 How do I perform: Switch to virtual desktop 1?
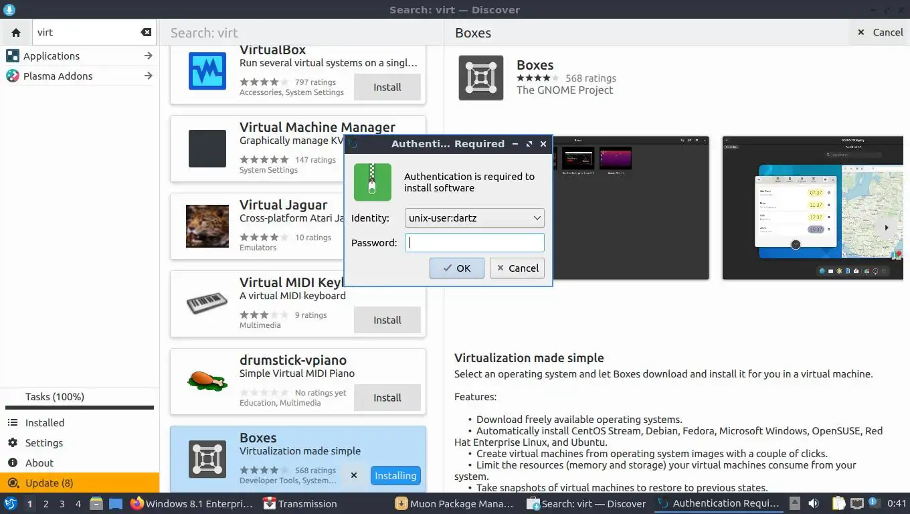point(29,503)
